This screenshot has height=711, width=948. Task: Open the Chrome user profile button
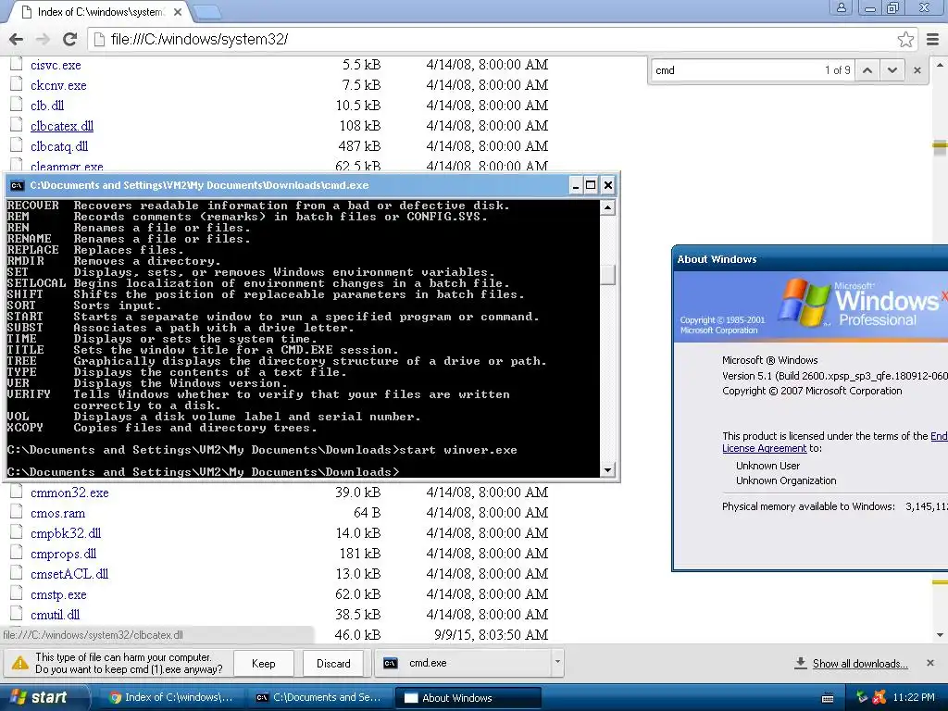coord(841,7)
